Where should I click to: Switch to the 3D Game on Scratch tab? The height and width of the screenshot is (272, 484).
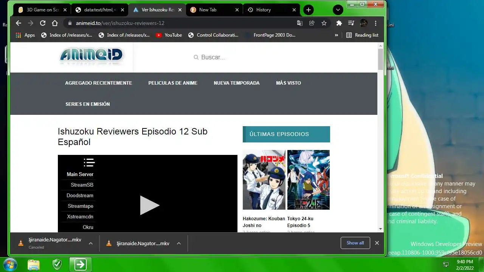(42, 10)
